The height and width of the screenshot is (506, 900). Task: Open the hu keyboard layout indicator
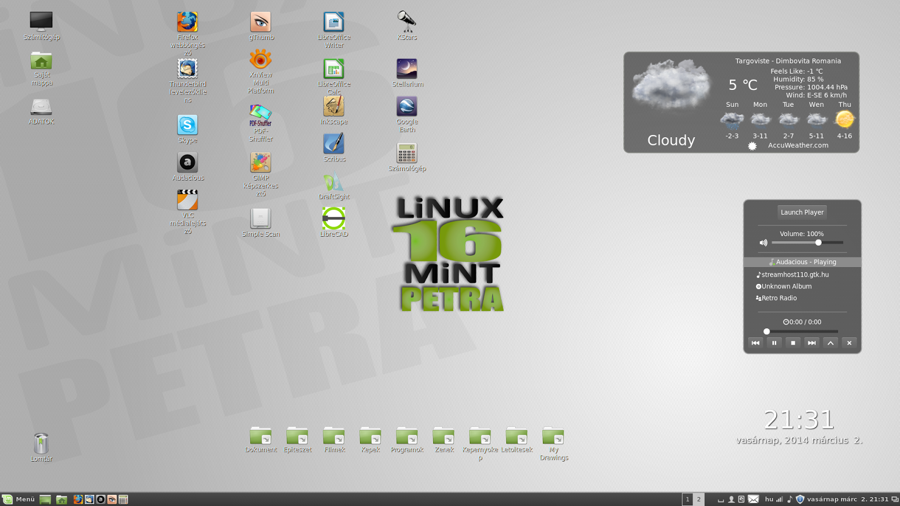pyautogui.click(x=769, y=499)
